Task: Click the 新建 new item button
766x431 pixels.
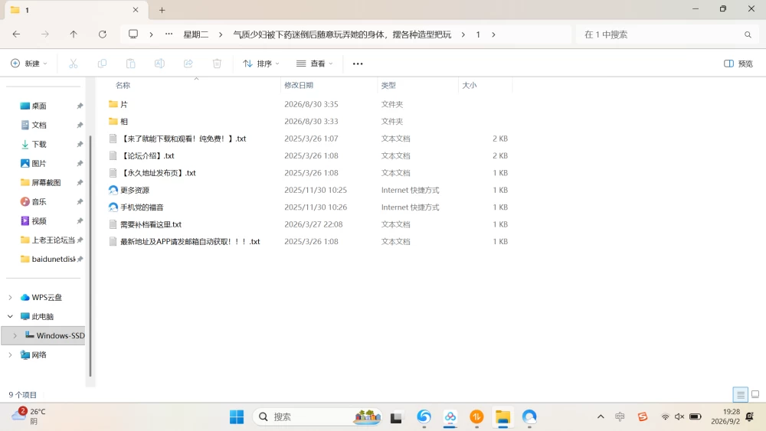Action: point(29,64)
